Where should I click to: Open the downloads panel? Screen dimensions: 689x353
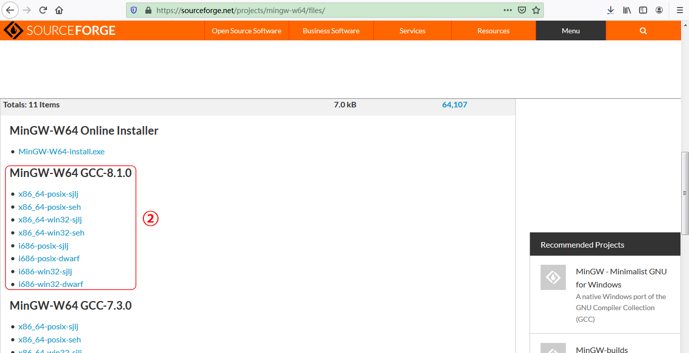tap(610, 10)
